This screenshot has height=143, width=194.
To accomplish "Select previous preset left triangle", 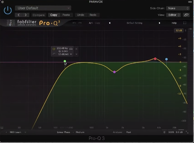I will (x=110, y=23).
